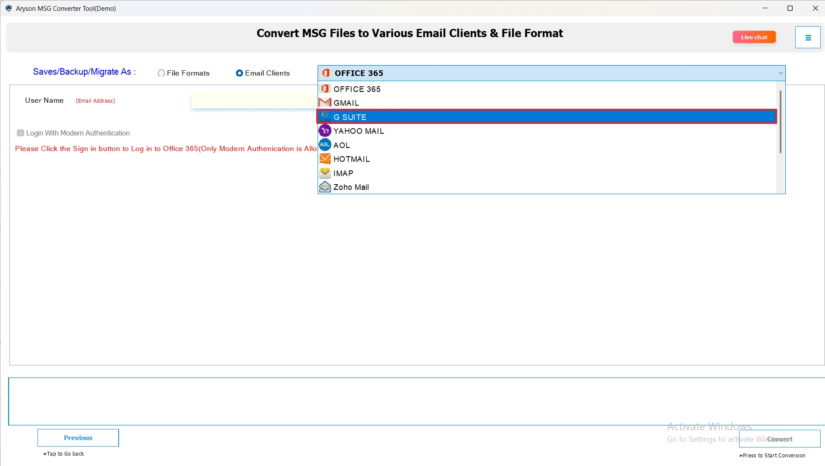Click the conversion log output area
Screen dimensions: 825x466
[x=416, y=401]
